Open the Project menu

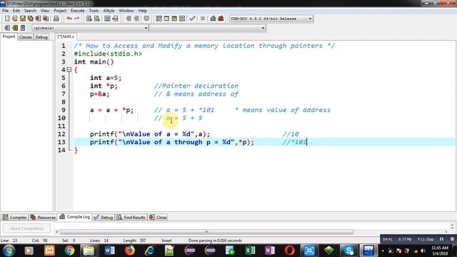60,11
